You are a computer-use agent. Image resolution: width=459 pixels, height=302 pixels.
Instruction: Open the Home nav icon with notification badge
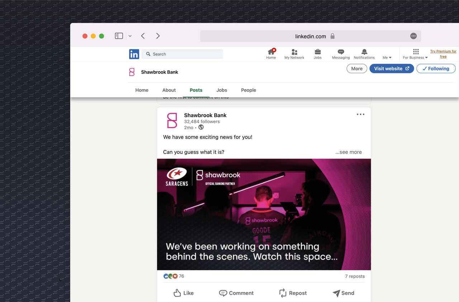271,54
